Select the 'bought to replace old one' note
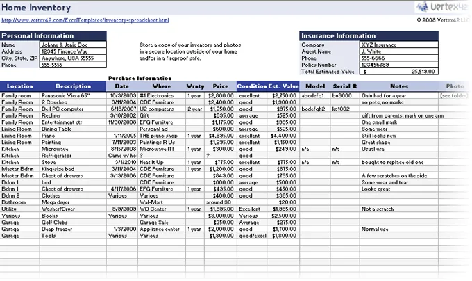This screenshot has width=472, height=281. pyautogui.click(x=399, y=162)
